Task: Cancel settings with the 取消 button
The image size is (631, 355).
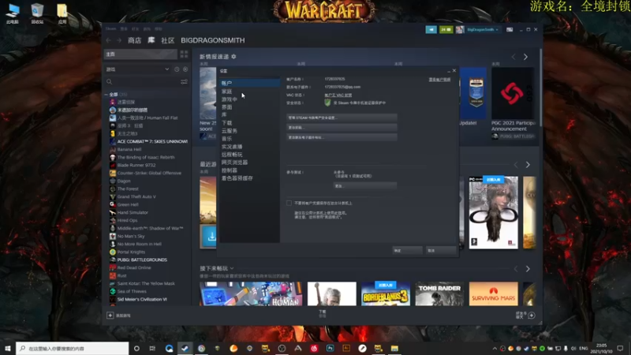Action: click(x=441, y=250)
